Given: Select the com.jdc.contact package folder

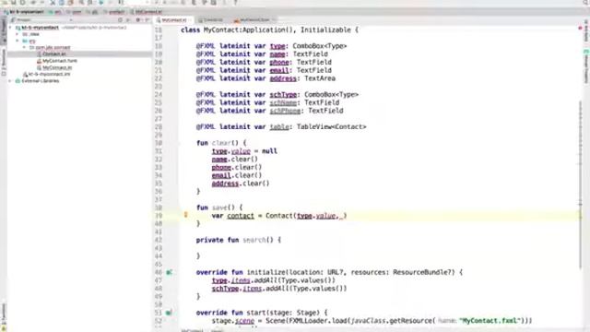Looking at the screenshot, I should (50, 47).
